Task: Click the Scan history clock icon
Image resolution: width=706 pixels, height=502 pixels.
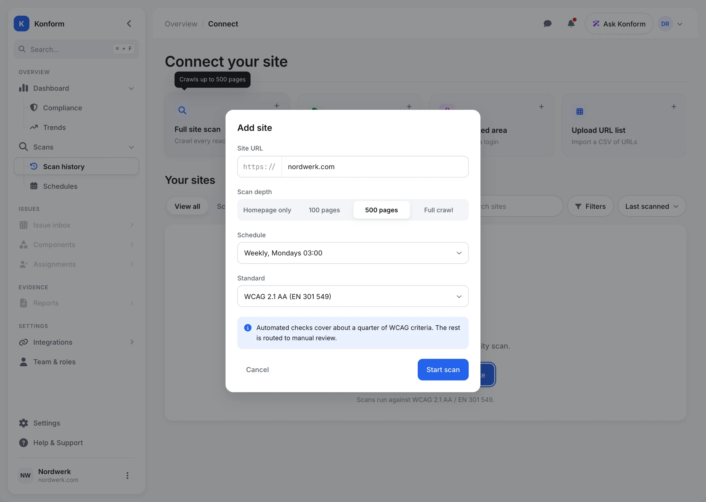Action: point(34,166)
